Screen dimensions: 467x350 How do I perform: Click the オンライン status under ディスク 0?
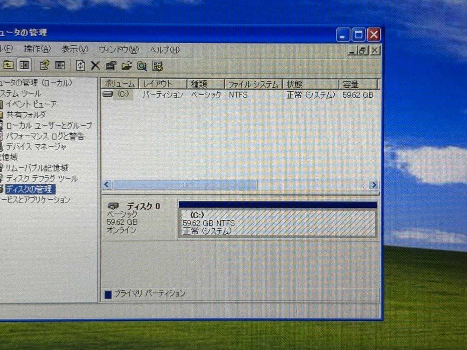[122, 230]
